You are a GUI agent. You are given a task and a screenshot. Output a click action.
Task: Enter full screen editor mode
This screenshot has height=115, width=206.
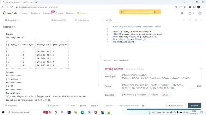201,20
